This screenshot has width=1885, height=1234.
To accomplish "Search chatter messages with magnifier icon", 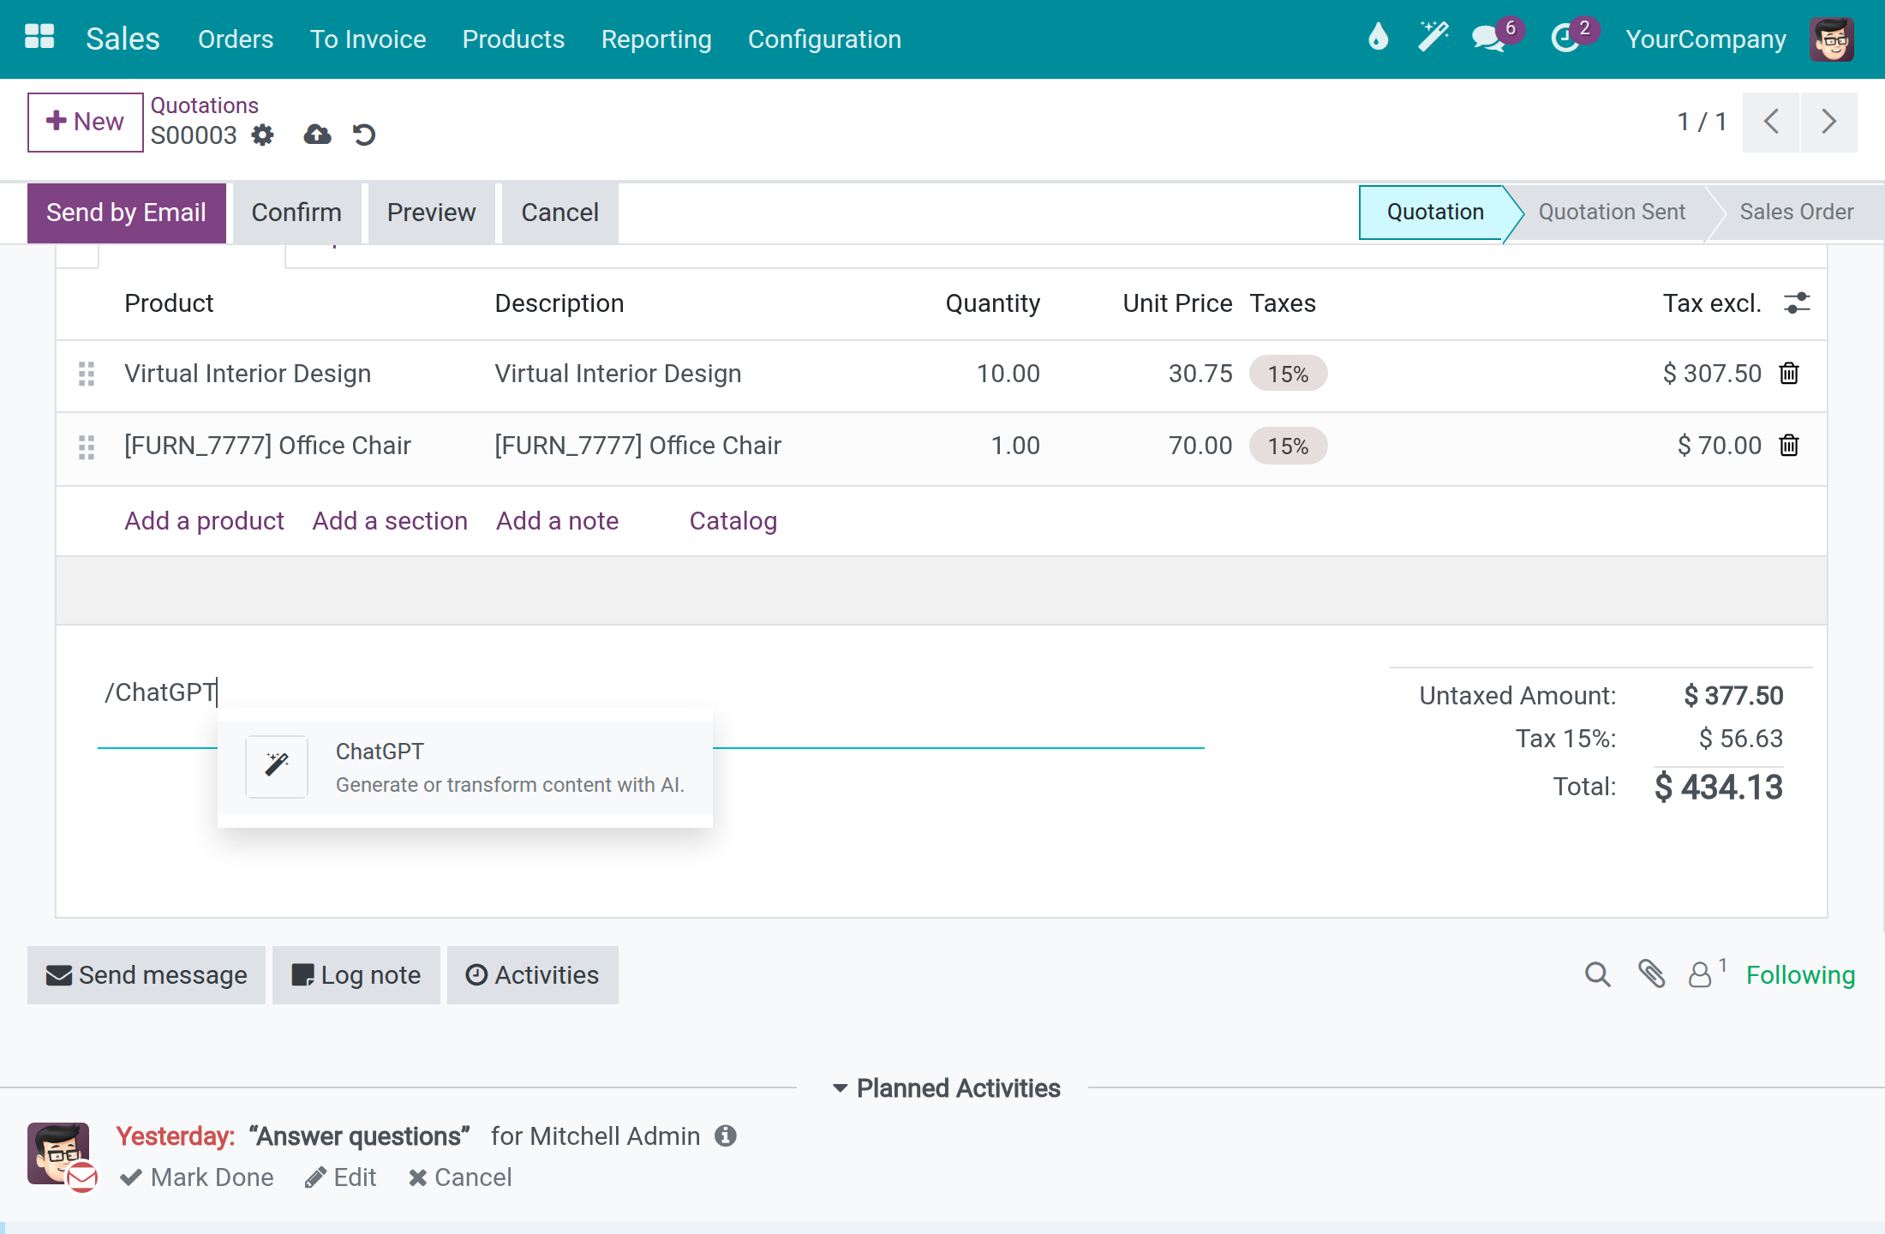I will point(1597,974).
